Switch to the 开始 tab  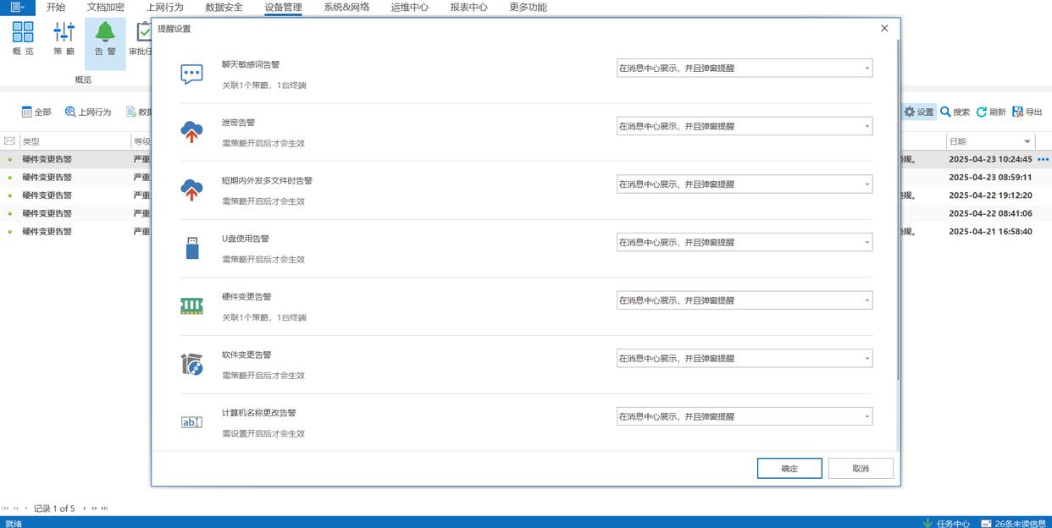56,7
